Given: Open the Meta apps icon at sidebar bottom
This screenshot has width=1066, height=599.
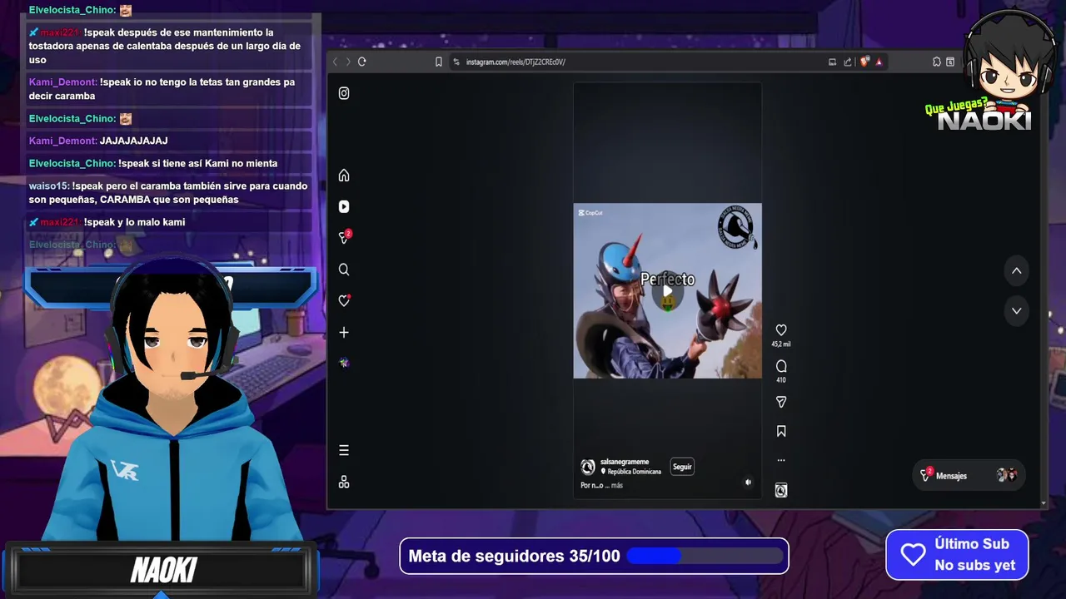Looking at the screenshot, I should point(344,482).
